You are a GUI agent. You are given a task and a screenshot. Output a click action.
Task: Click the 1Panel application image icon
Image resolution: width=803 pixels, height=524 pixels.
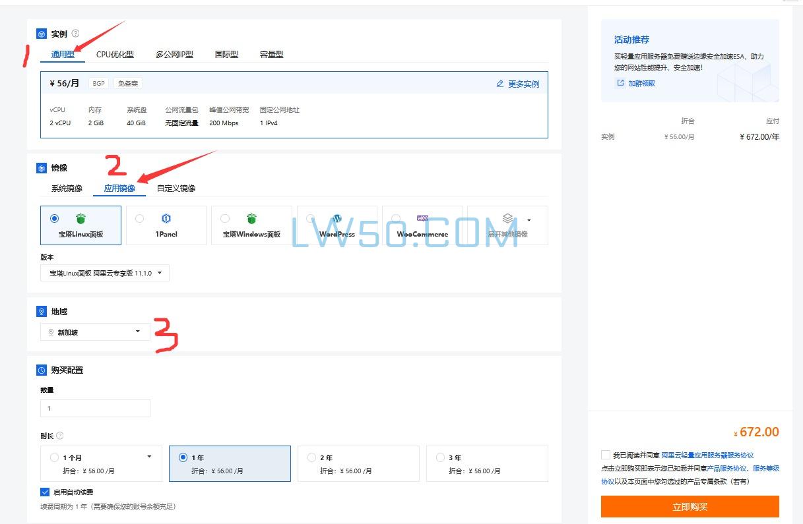[166, 219]
